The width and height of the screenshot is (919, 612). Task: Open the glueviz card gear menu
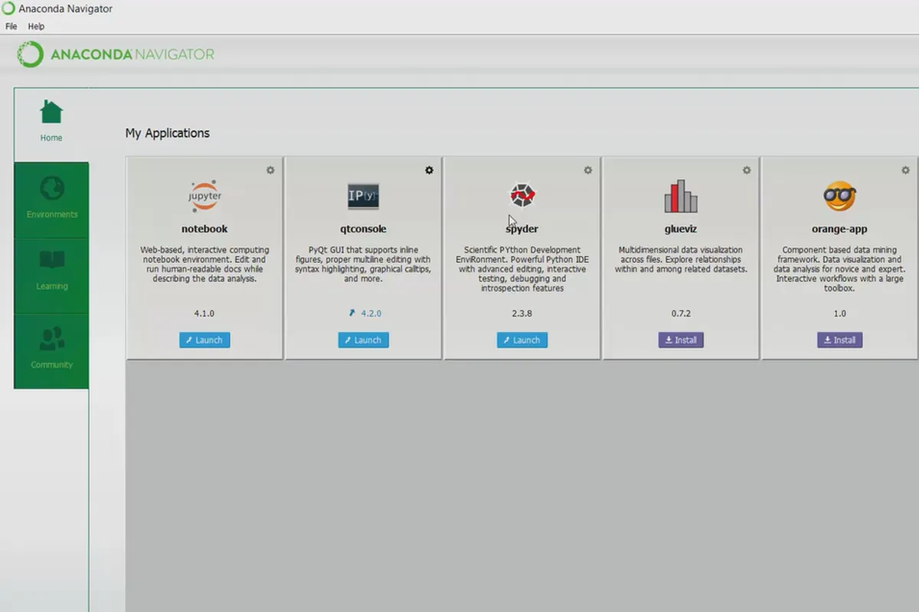click(x=747, y=170)
